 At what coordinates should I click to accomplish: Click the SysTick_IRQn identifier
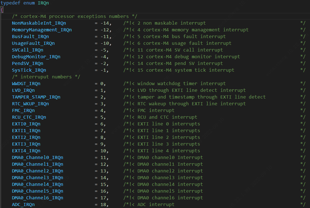tap(29, 70)
